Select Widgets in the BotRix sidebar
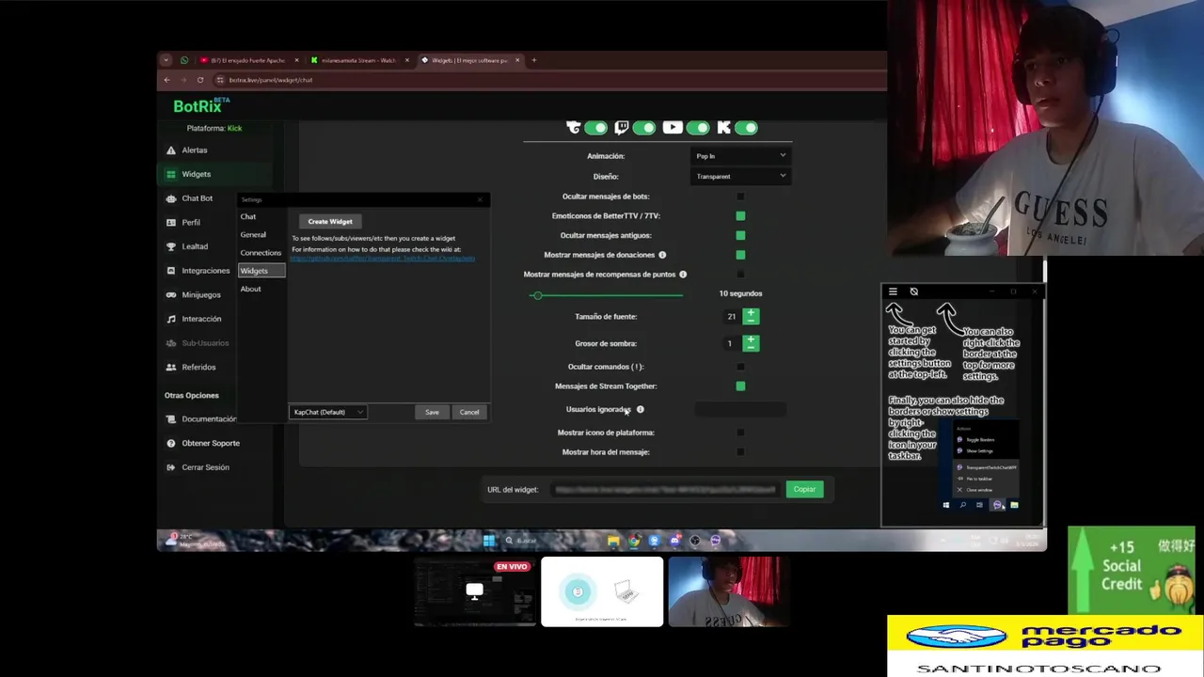This screenshot has width=1204, height=677. 196,174
